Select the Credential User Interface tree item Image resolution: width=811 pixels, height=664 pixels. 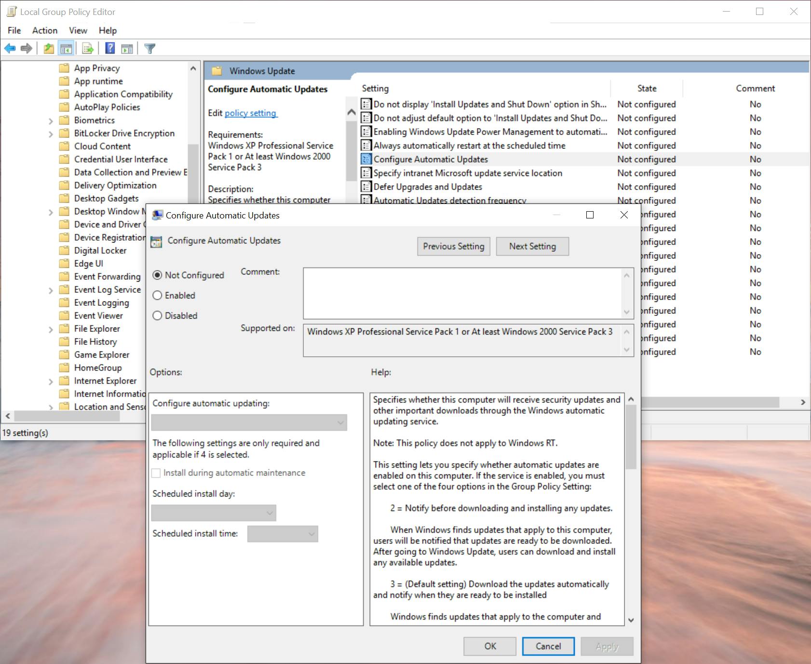pyautogui.click(x=121, y=159)
